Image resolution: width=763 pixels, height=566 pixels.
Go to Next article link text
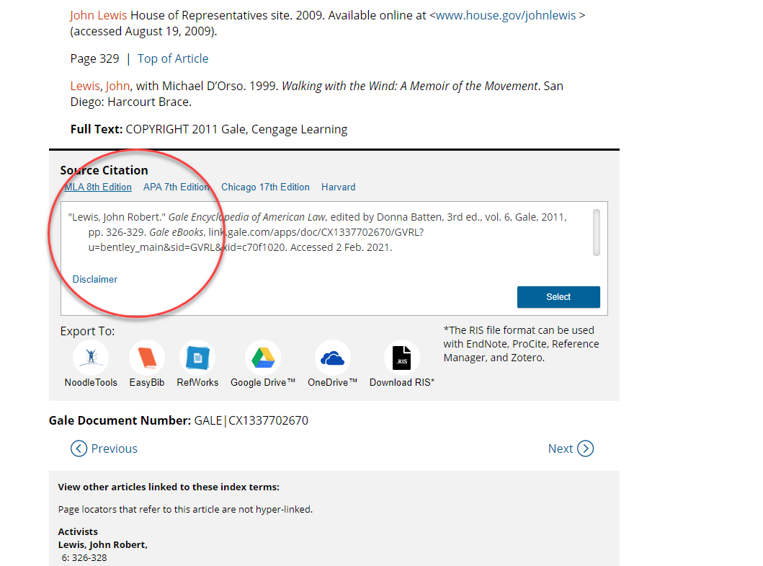[561, 448]
